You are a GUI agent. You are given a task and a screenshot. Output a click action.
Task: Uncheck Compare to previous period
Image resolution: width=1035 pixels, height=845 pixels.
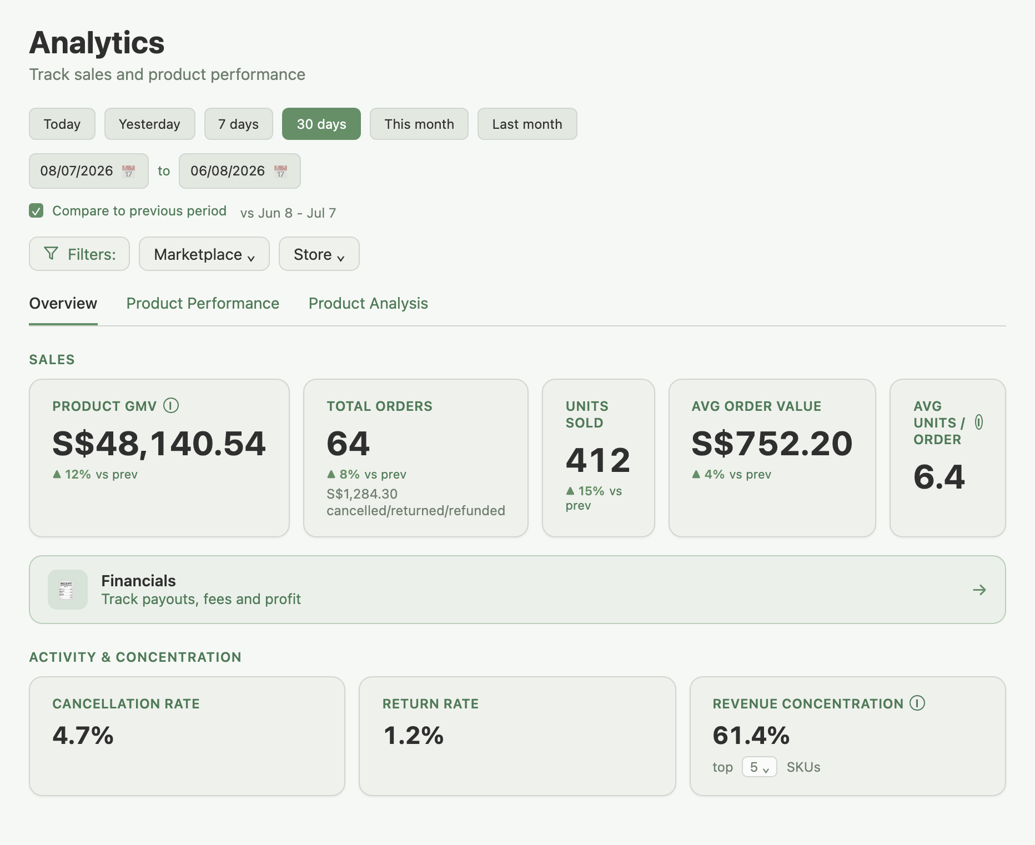tap(36, 211)
